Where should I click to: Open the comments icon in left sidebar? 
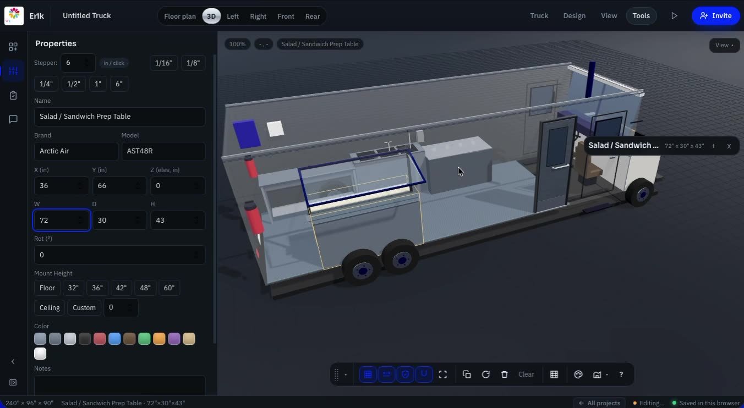click(x=13, y=119)
